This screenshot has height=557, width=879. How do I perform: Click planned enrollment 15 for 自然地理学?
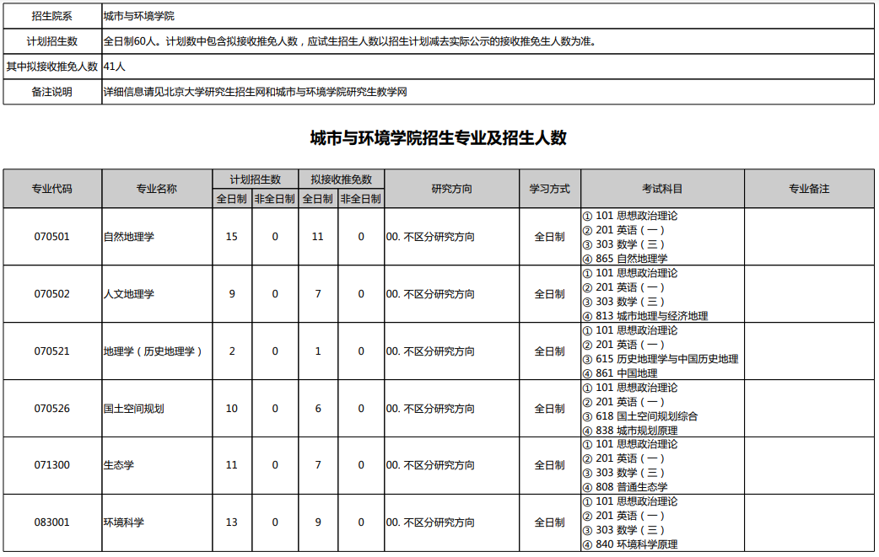231,237
